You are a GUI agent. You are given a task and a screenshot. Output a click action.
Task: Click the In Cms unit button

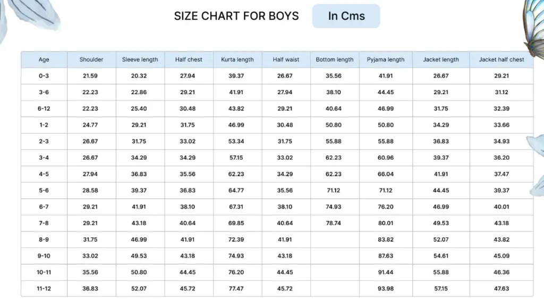[x=346, y=16]
